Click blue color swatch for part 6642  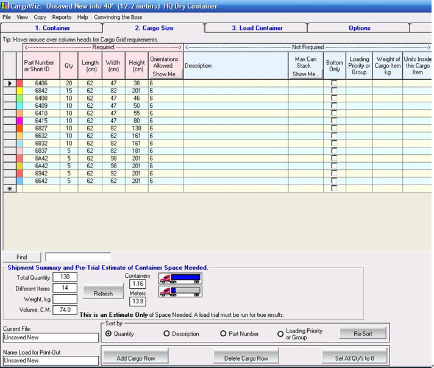tap(20, 181)
